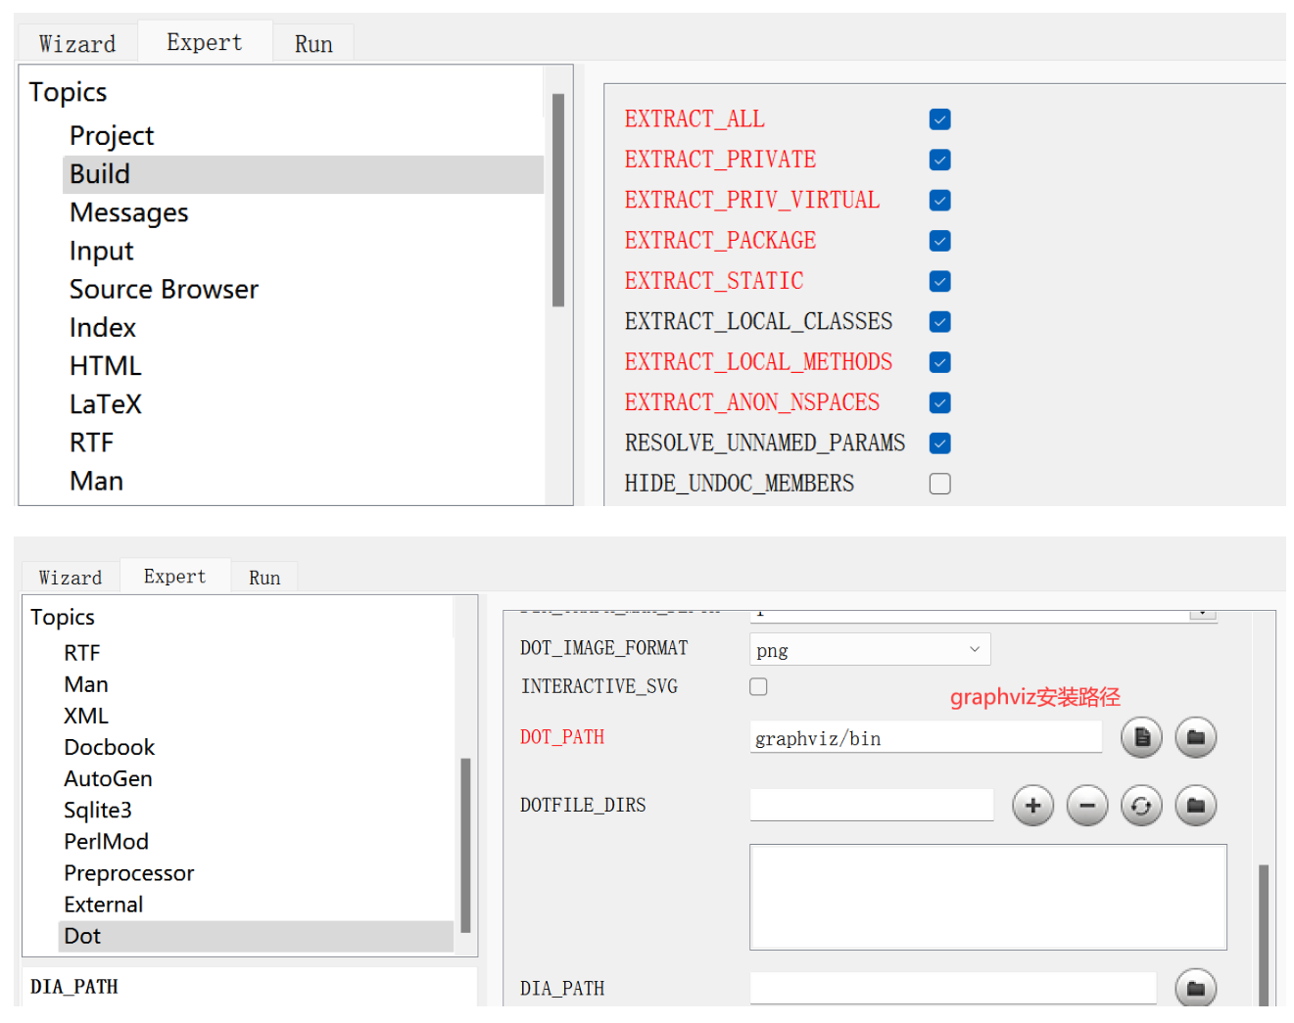Click inside the DOT_PATH text field
This screenshot has width=1294, height=1023.
point(925,737)
